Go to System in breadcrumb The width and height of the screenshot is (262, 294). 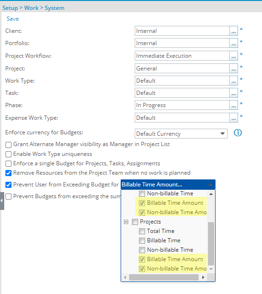pos(54,8)
